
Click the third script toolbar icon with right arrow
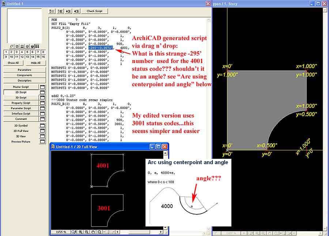click(x=68, y=11)
